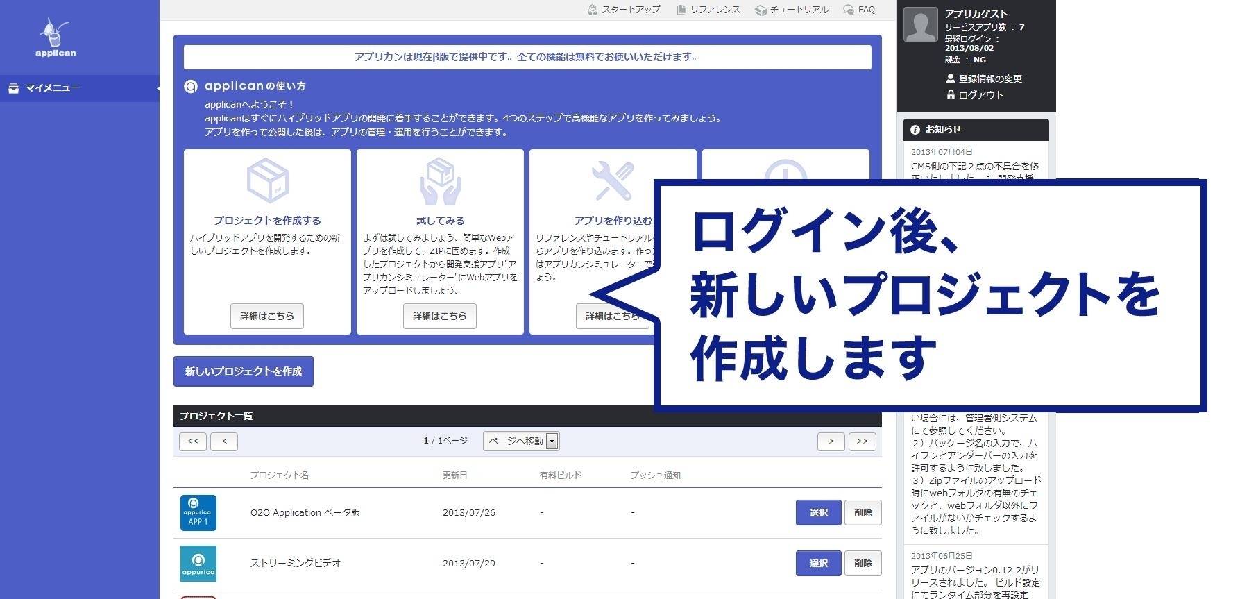
Task: Click the ストリーミングビデオ app icon
Action: 198,564
